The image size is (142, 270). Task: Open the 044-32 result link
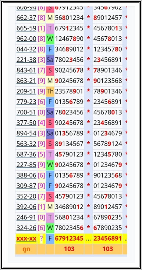pos(26,49)
